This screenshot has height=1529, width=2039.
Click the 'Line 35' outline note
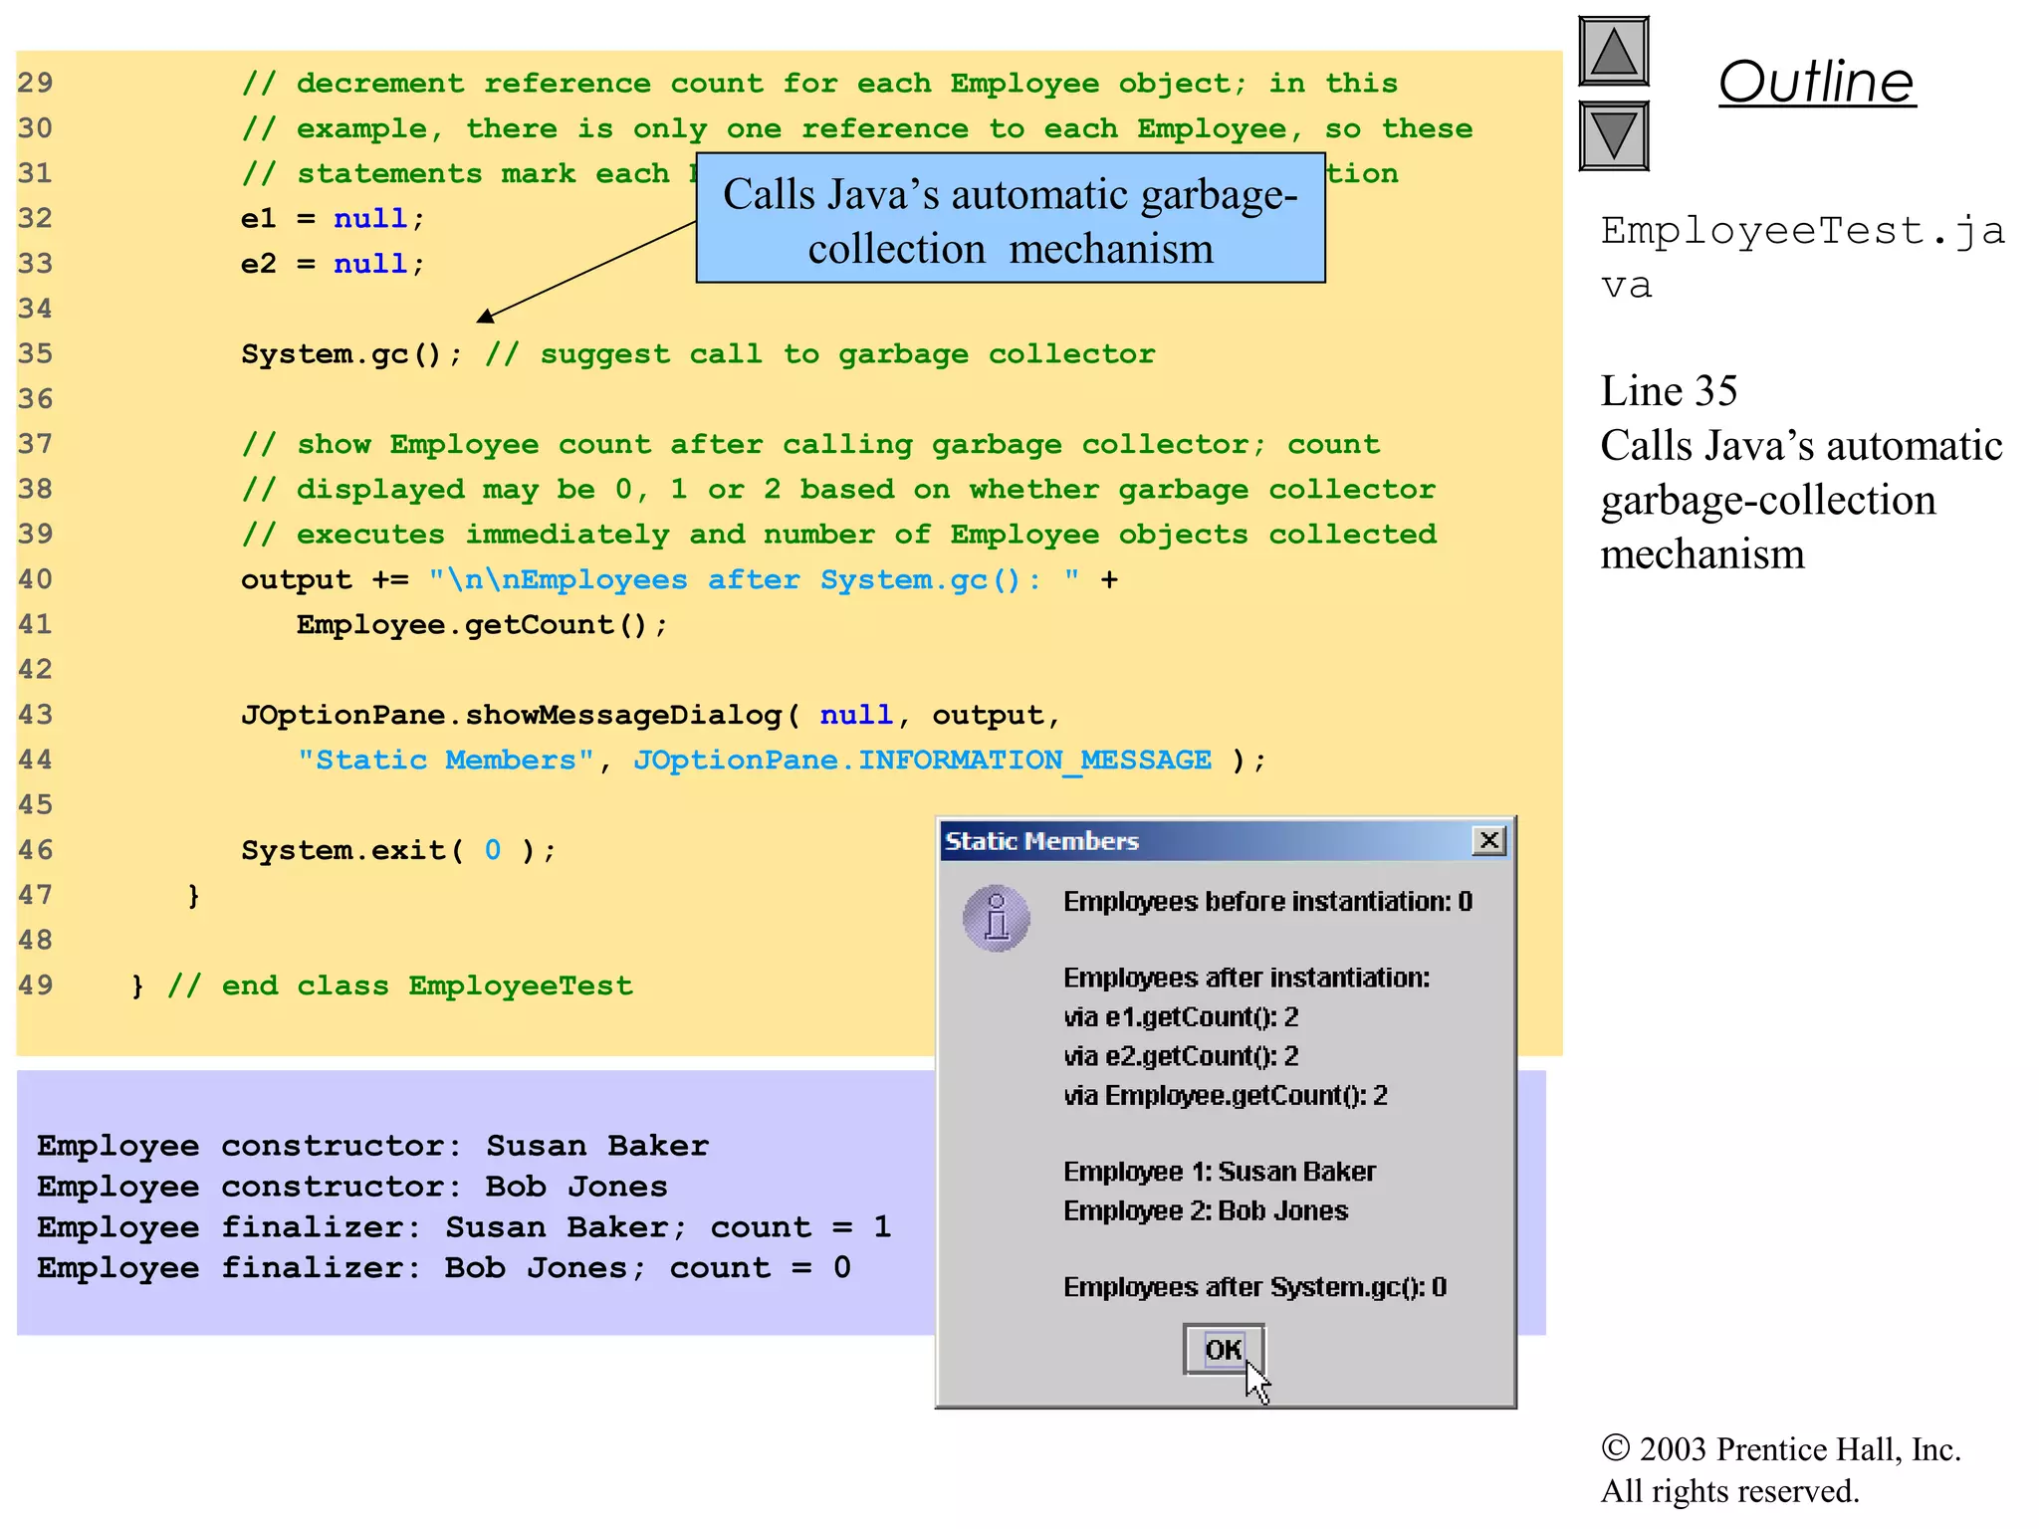1669,391
